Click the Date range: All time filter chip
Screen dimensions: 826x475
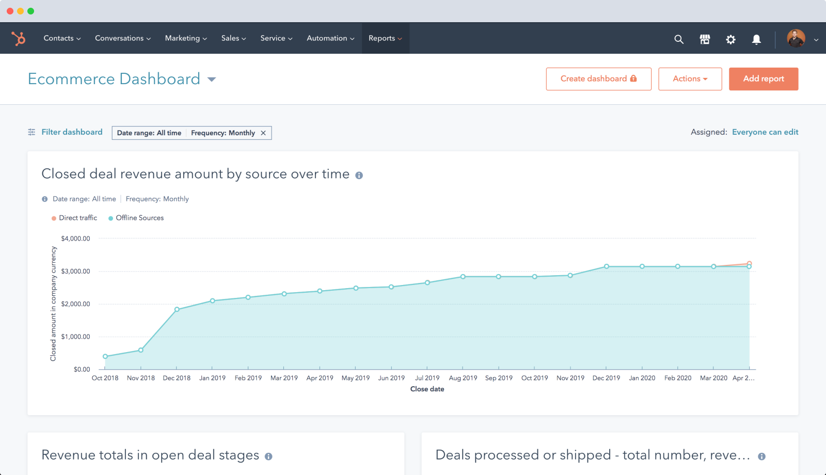(149, 133)
